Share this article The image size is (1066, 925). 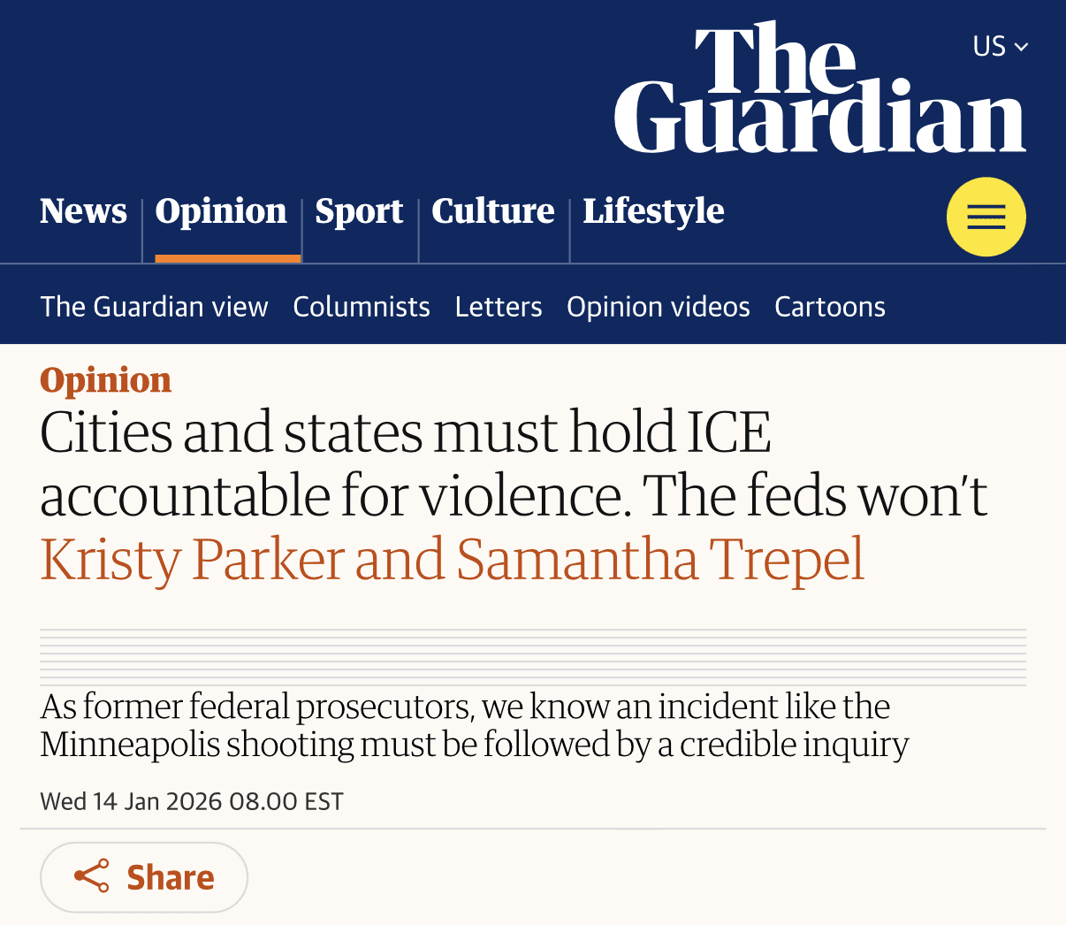[144, 877]
